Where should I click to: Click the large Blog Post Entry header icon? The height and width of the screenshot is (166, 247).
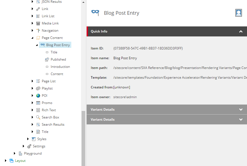[95, 13]
